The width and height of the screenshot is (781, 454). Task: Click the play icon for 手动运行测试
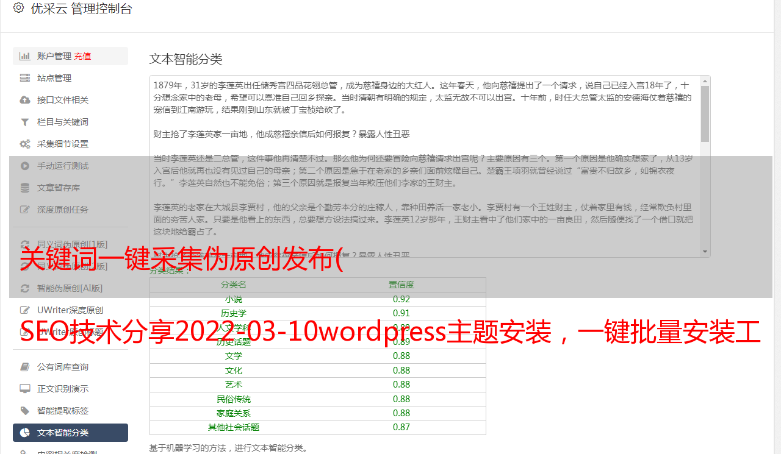point(25,166)
